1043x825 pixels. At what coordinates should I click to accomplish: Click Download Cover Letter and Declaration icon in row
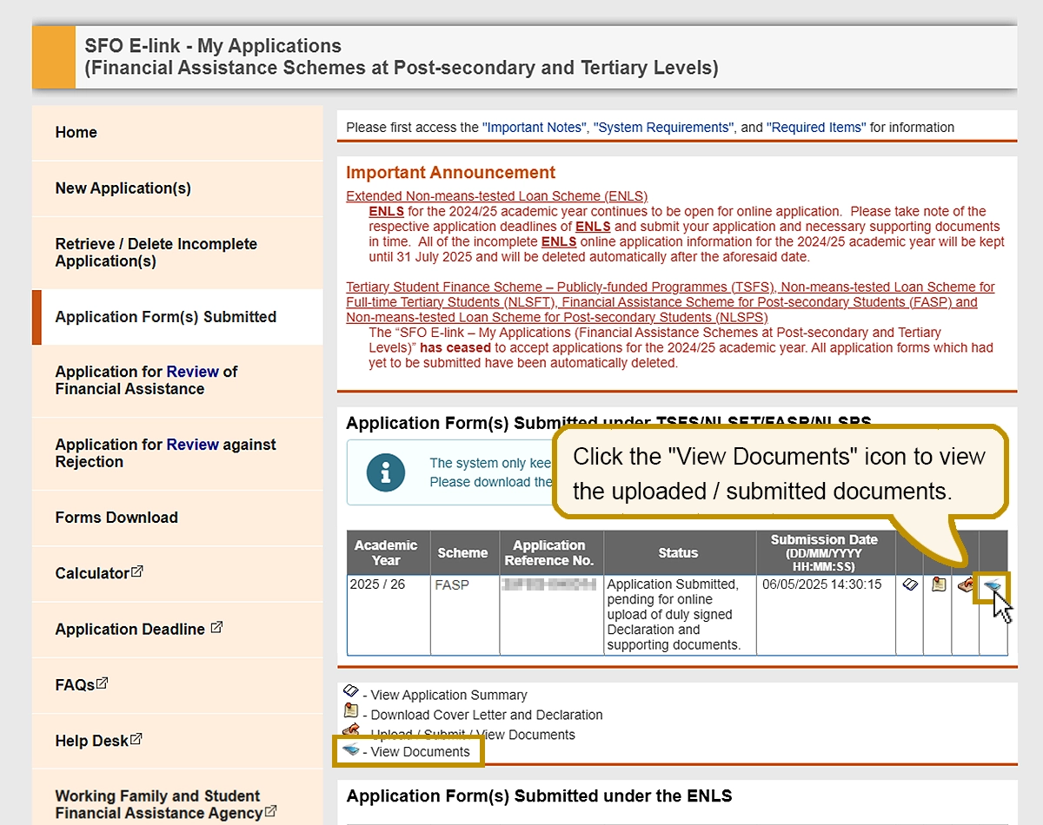click(938, 585)
